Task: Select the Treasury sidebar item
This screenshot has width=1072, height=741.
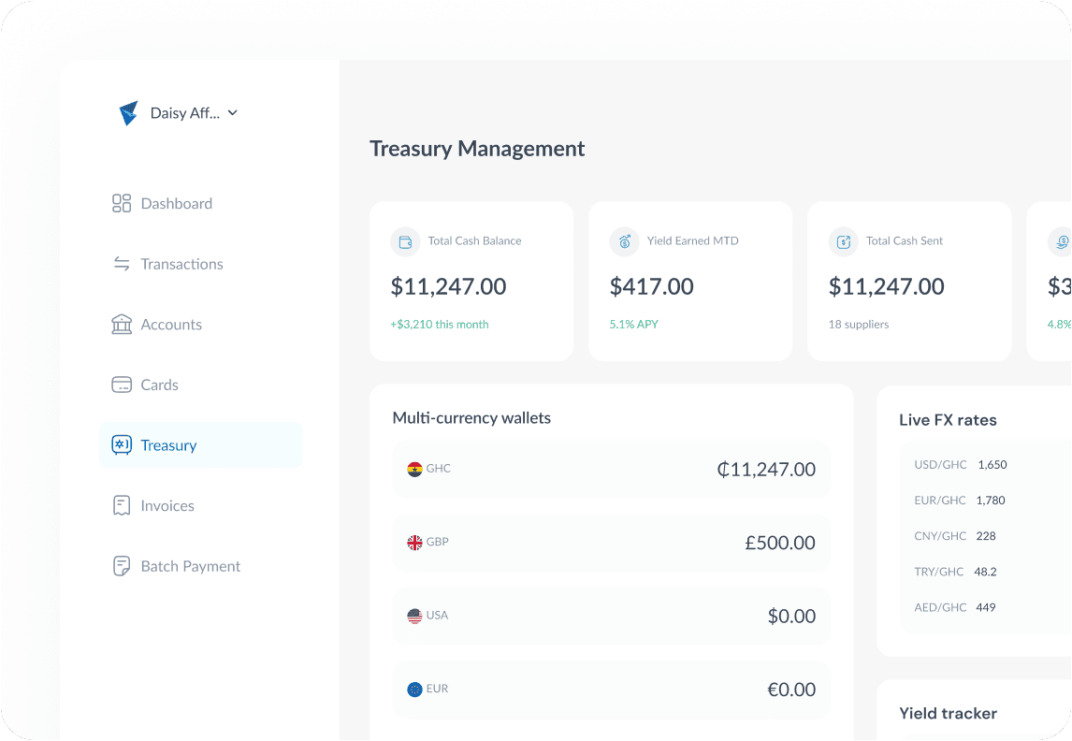Action: (200, 445)
